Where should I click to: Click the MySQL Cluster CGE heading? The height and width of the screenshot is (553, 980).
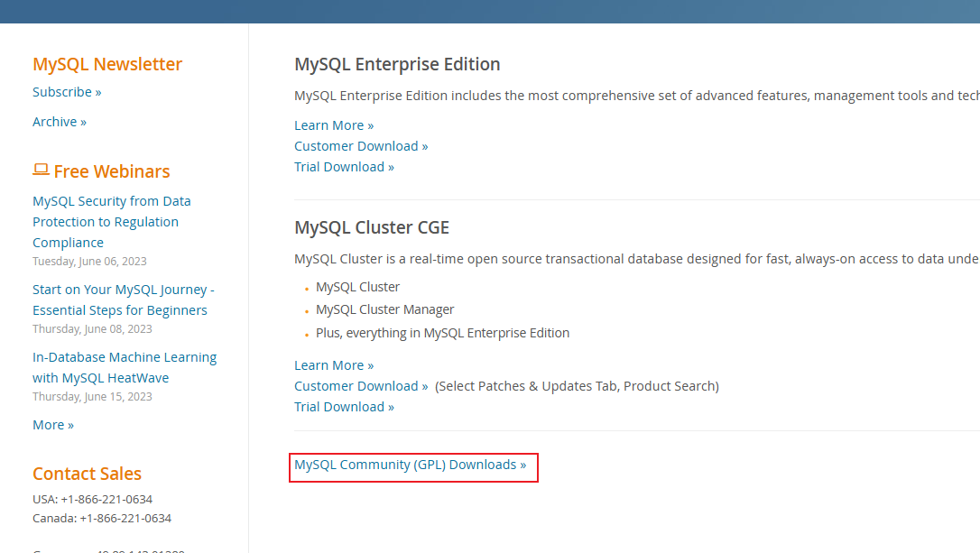[372, 227]
